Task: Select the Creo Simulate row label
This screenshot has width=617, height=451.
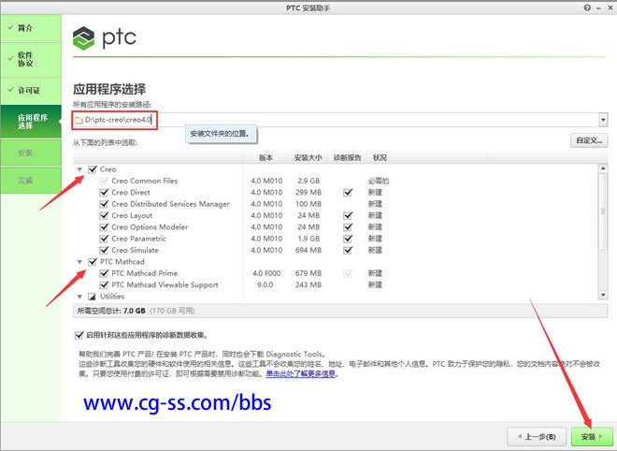Action: coord(135,250)
